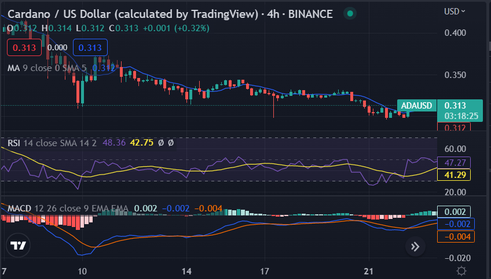The image size is (491, 279).
Task: Open the USD currency dropdown
Action: (455, 12)
